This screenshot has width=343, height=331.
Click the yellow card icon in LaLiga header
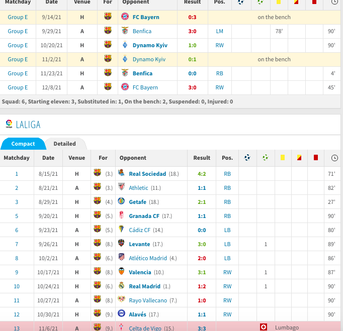coord(283,158)
